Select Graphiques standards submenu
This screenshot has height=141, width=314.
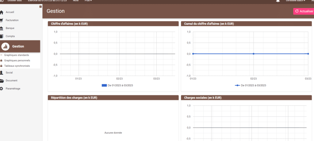point(17,55)
